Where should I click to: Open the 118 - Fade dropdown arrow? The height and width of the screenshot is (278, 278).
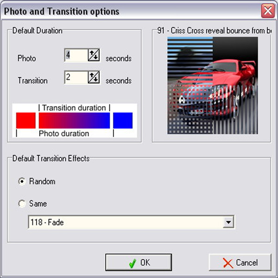(228, 222)
